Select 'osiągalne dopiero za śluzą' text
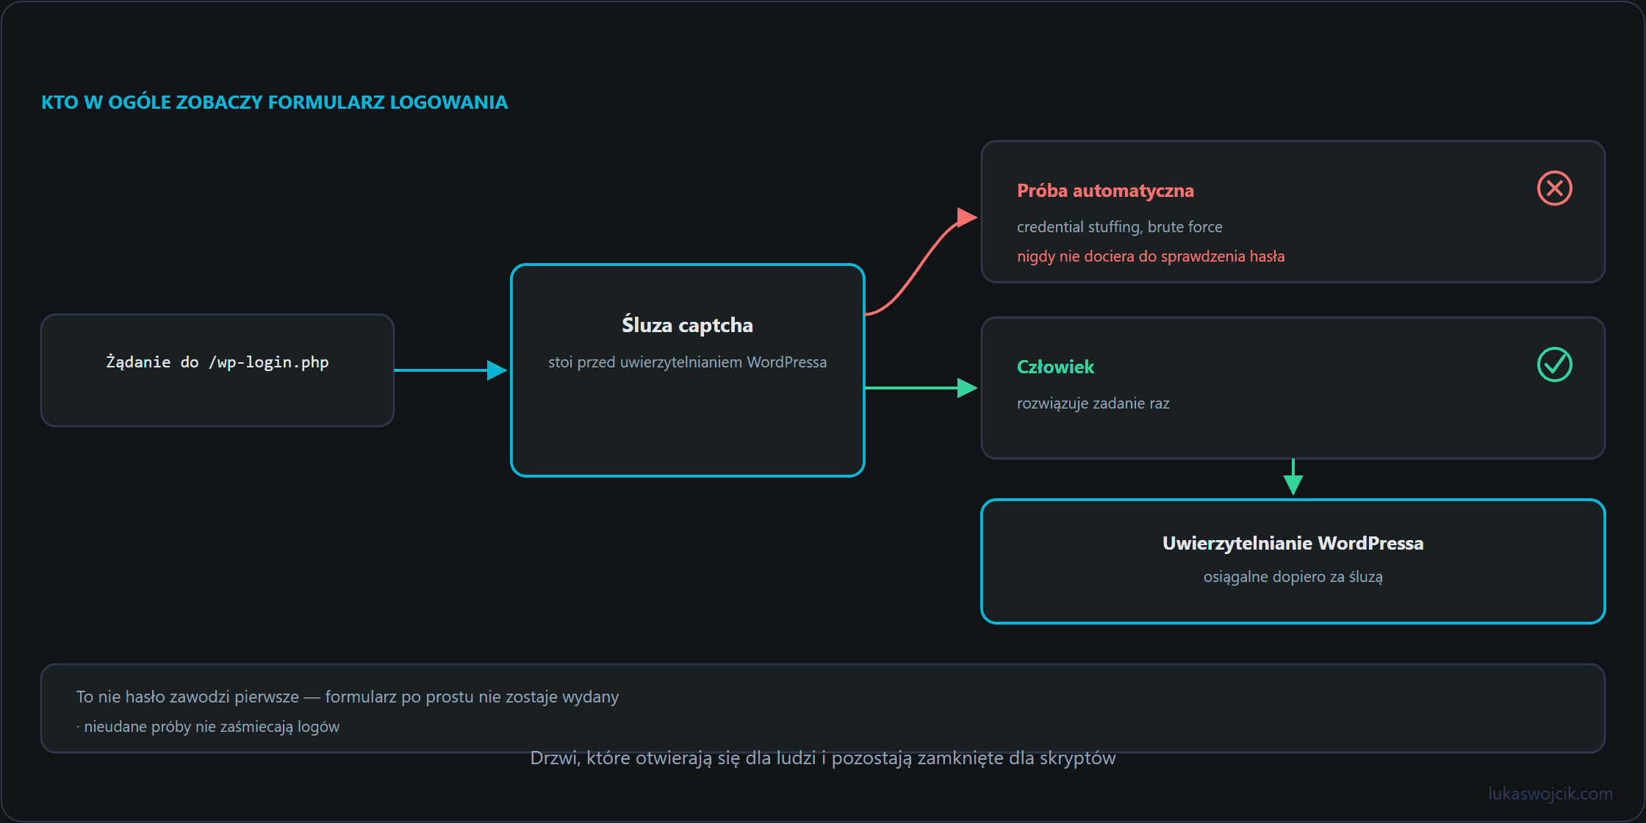The image size is (1646, 823). click(1293, 577)
